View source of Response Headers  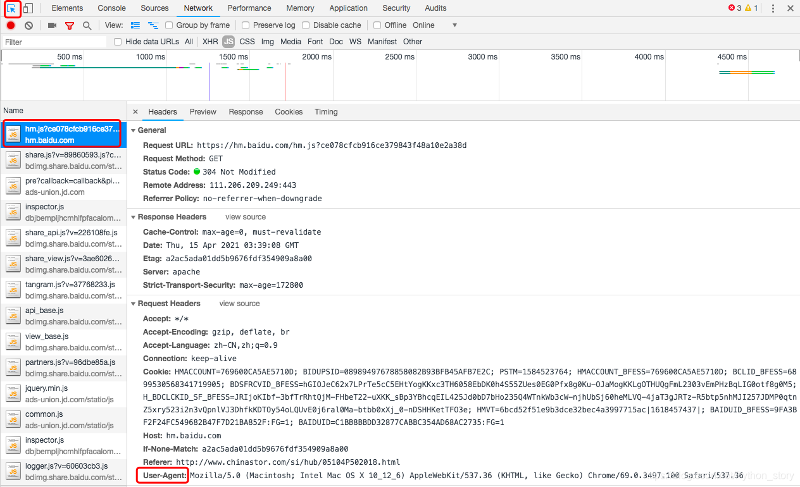coord(244,217)
